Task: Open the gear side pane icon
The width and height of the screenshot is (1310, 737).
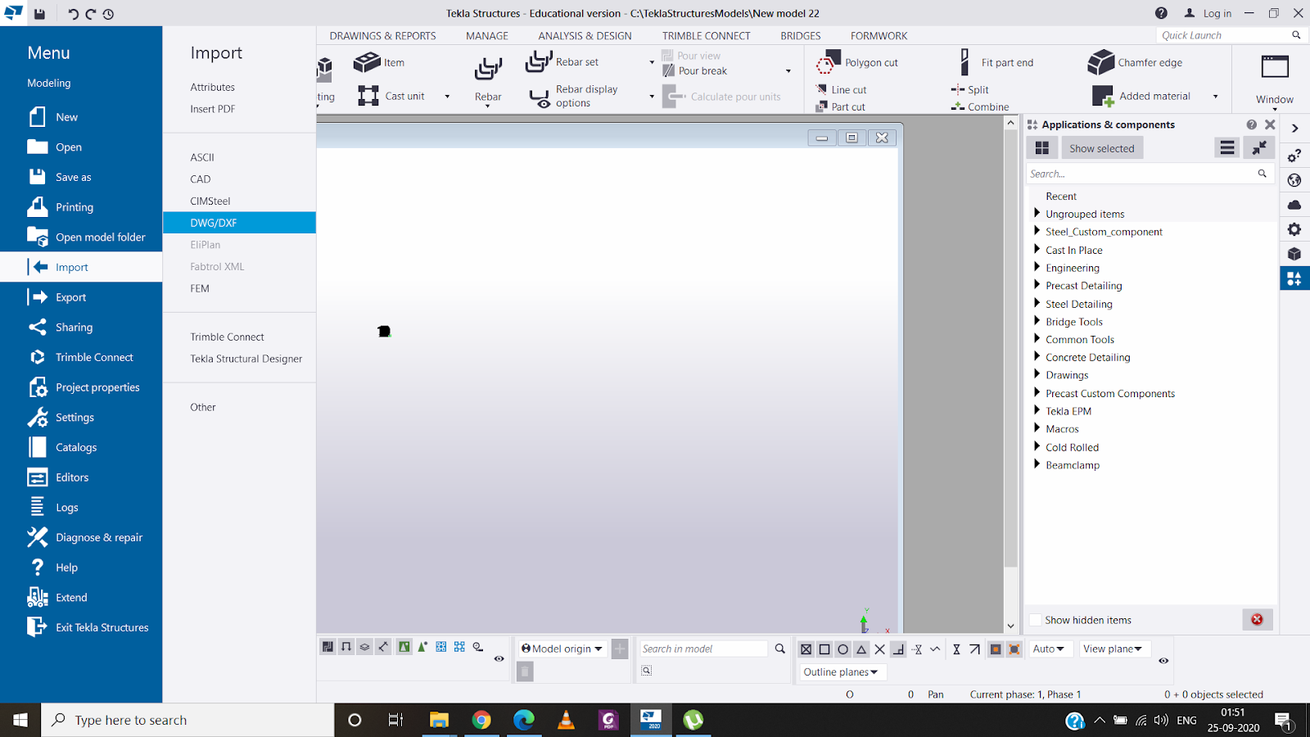Action: 1294,229
